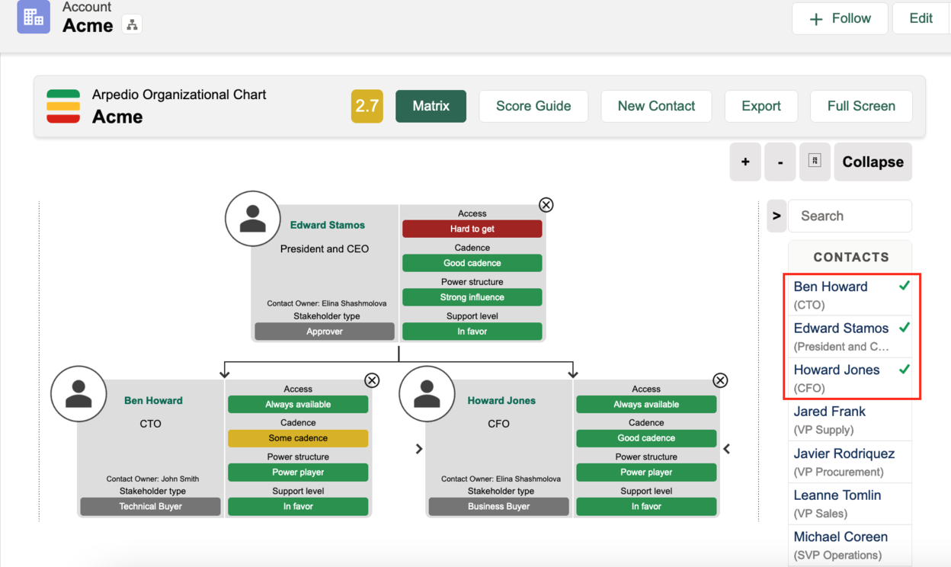Click Edward Stamos avatar picture

click(x=253, y=219)
